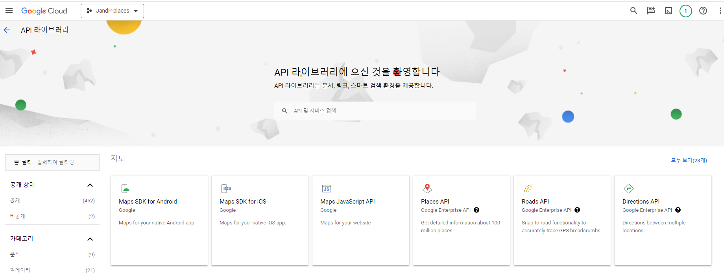
Task: Click 'Directions between multiple locations' text
Action: pos(654,227)
